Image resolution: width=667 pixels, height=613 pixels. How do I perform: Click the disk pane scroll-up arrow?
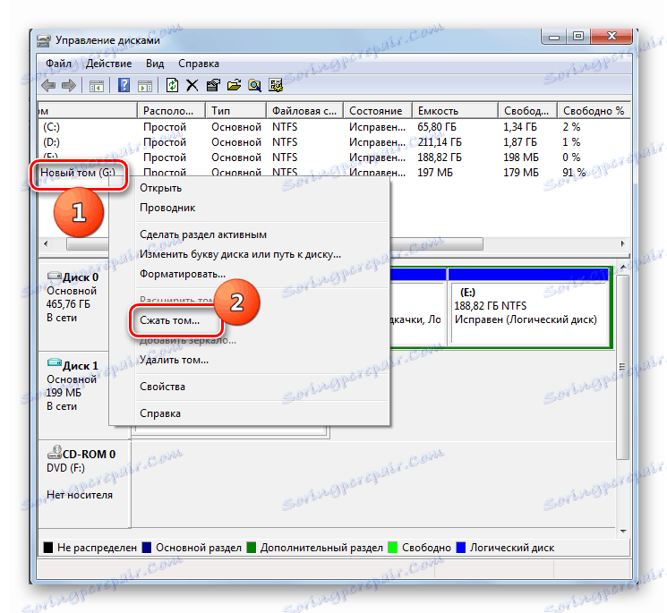coord(623,267)
